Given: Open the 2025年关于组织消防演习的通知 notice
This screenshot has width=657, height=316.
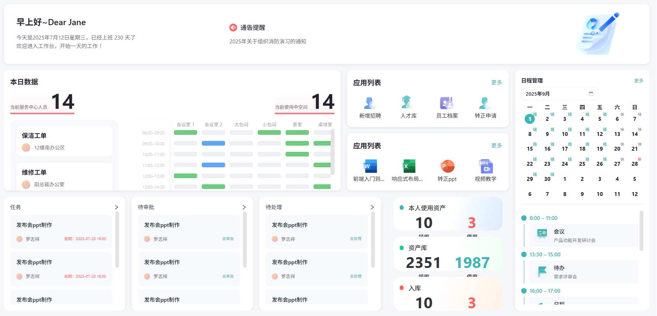Looking at the screenshot, I should point(268,41).
